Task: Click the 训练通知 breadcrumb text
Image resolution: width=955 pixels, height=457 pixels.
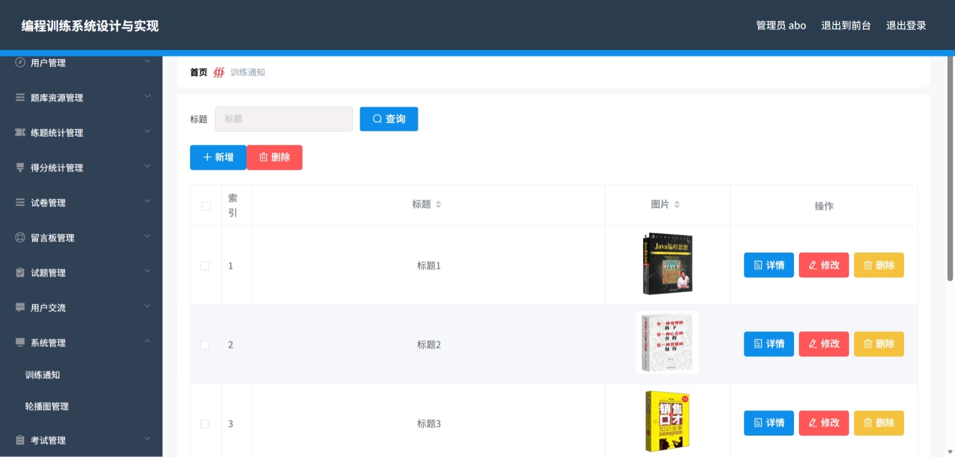Action: 248,73
